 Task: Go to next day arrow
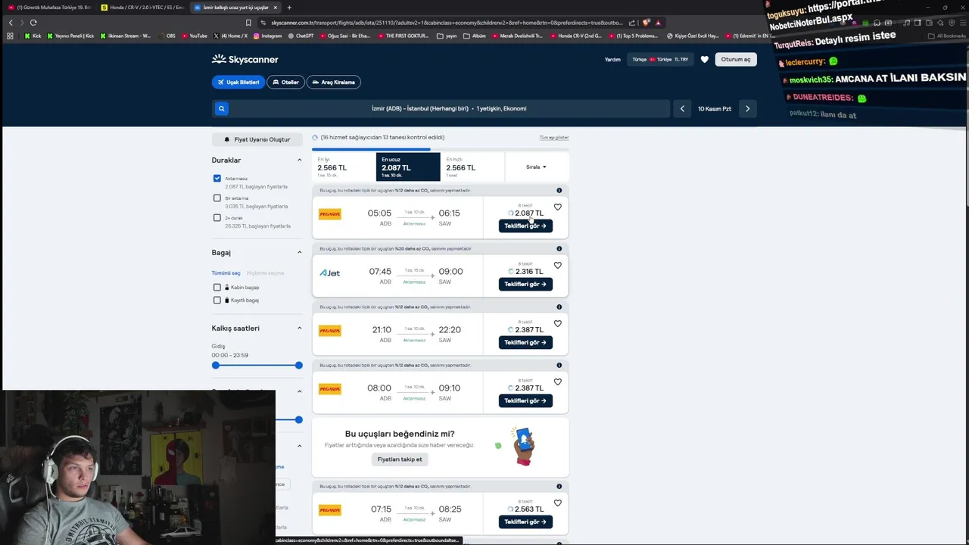(x=747, y=108)
